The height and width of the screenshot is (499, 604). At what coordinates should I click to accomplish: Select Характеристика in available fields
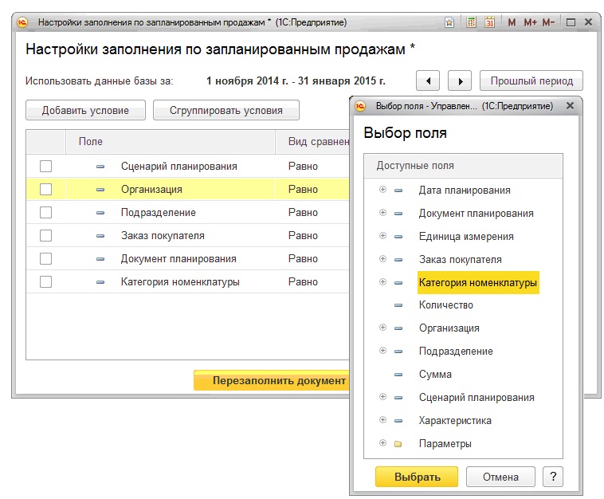tap(455, 421)
